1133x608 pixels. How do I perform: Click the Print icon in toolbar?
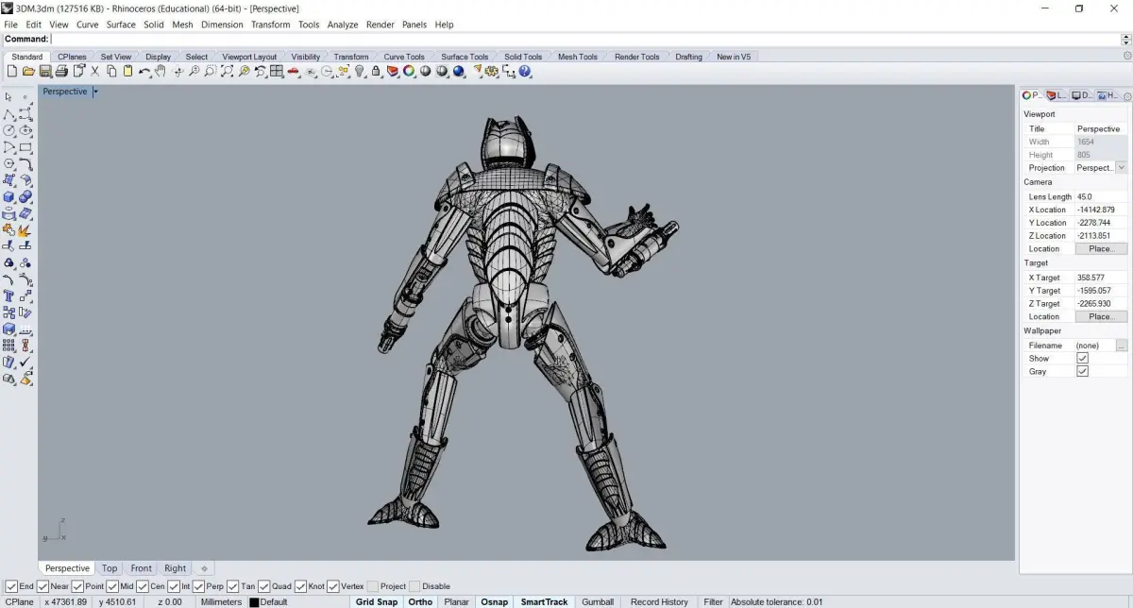[x=61, y=72]
